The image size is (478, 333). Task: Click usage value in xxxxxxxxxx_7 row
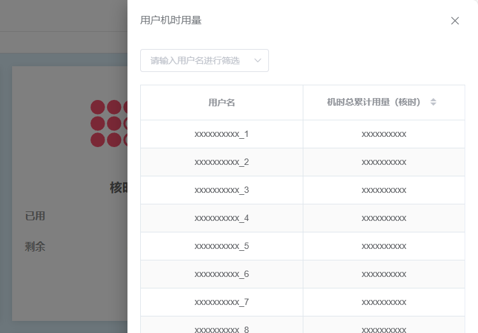click(x=384, y=302)
